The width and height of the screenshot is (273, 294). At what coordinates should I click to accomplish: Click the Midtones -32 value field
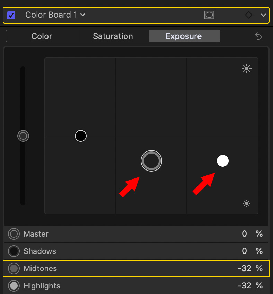(x=244, y=268)
